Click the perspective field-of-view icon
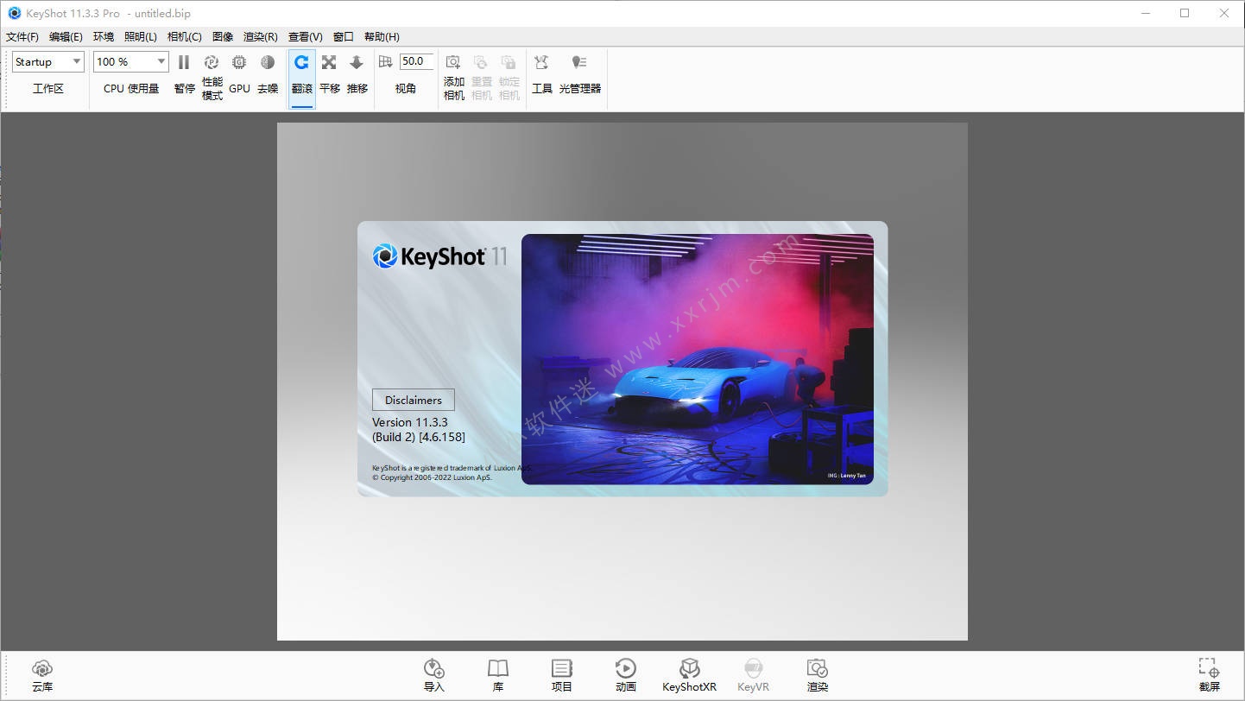Image resolution: width=1245 pixels, height=701 pixels. pos(385,61)
